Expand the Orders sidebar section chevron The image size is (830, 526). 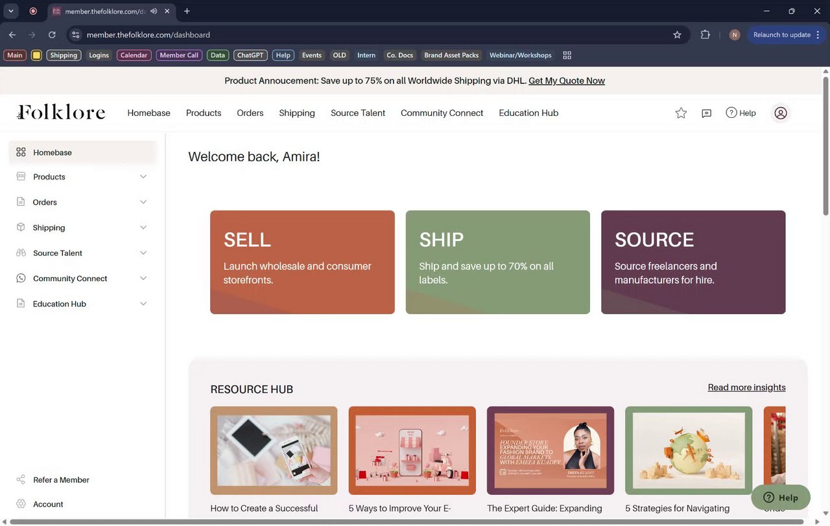(143, 202)
